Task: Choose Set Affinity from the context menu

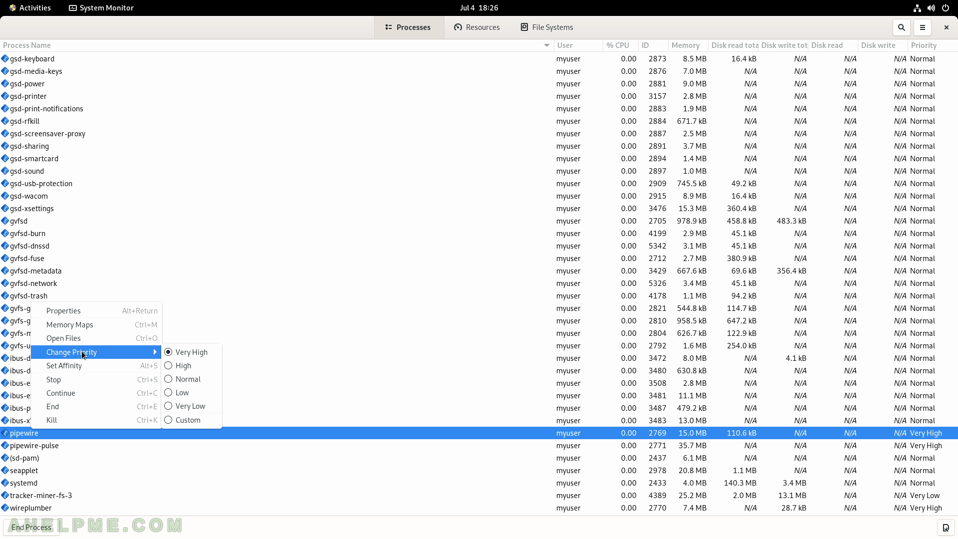Action: 96,365
